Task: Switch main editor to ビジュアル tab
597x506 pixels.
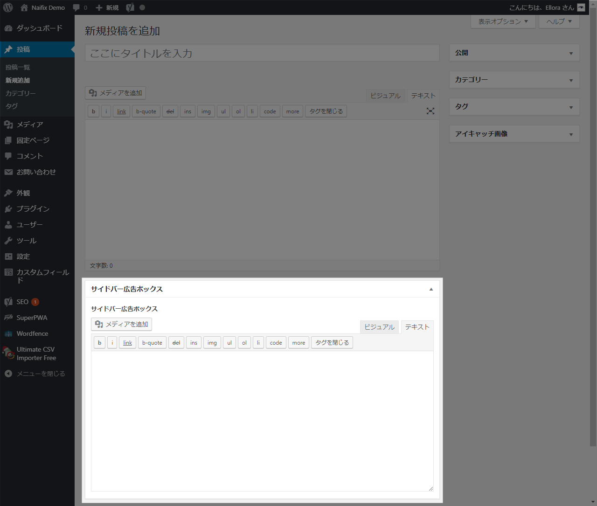Action: pyautogui.click(x=385, y=96)
